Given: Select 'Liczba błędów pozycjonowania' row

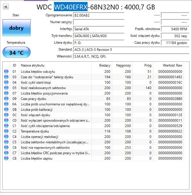Looking at the screenshot, I should 93,93.
